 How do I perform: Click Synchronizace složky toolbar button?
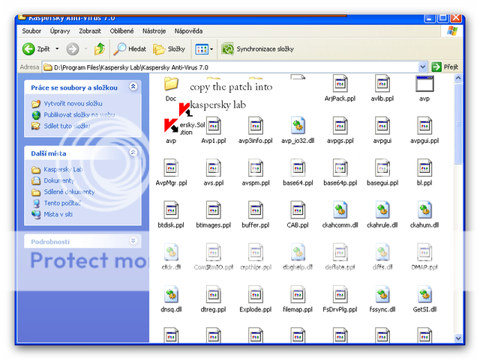tap(257, 49)
